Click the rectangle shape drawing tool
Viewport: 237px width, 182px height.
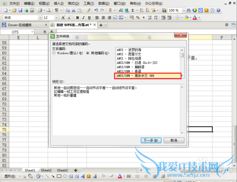coord(59,176)
